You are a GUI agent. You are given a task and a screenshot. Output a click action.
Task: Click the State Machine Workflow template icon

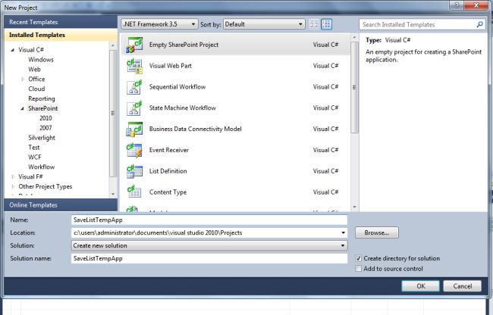pos(134,108)
